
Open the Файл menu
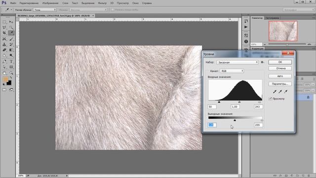[13, 3]
